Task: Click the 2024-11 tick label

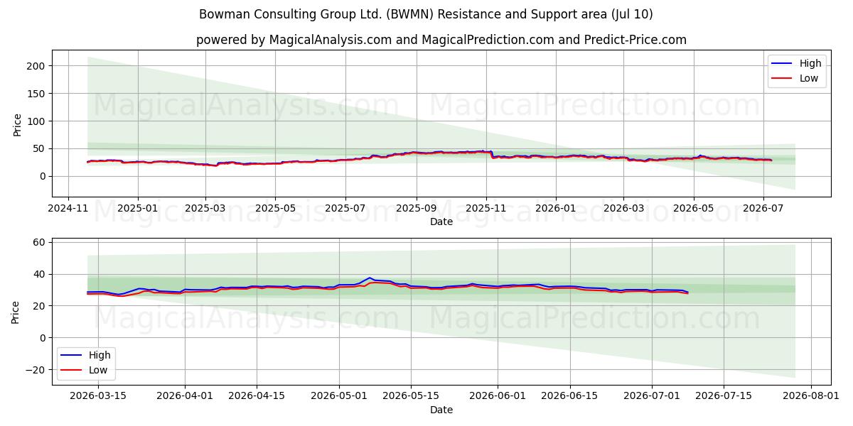Action: click(x=68, y=208)
